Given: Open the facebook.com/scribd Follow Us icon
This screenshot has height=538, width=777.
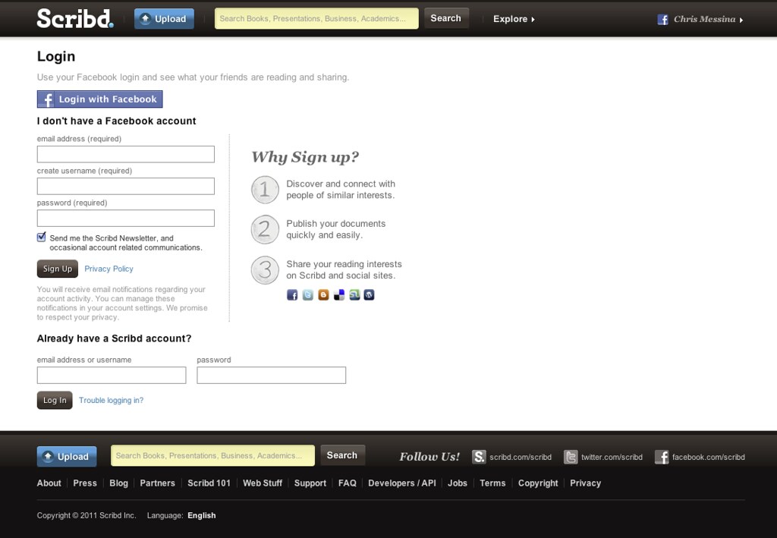Looking at the screenshot, I should tap(662, 457).
